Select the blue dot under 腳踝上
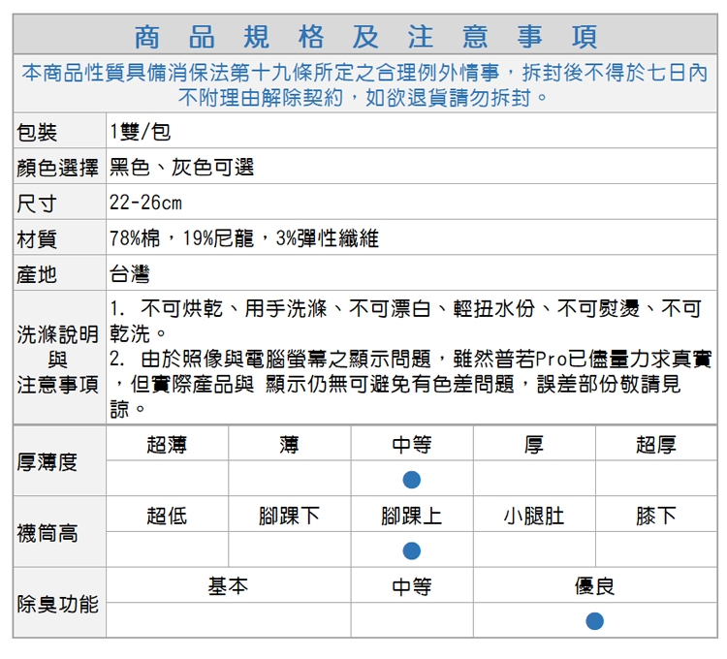 pyautogui.click(x=411, y=550)
